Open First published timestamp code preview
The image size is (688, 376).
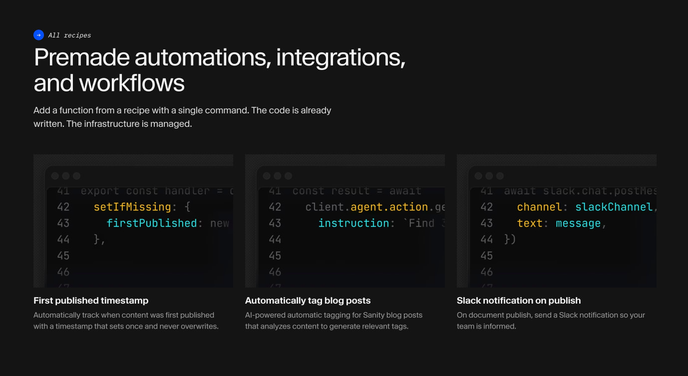point(133,221)
